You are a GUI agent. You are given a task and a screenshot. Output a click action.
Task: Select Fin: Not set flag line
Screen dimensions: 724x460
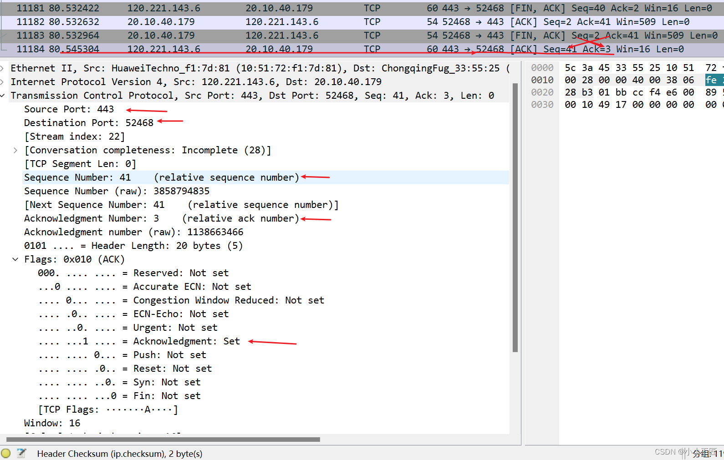119,396
